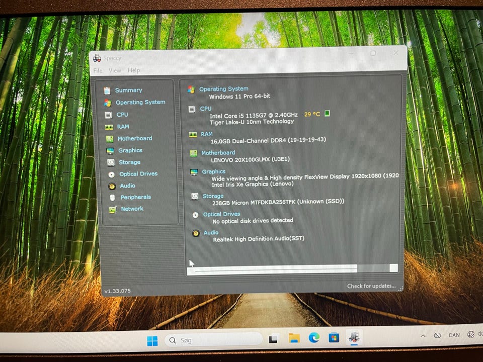The width and height of the screenshot is (483, 362).
Task: Select the Operating System sidebar icon
Action: click(x=107, y=103)
